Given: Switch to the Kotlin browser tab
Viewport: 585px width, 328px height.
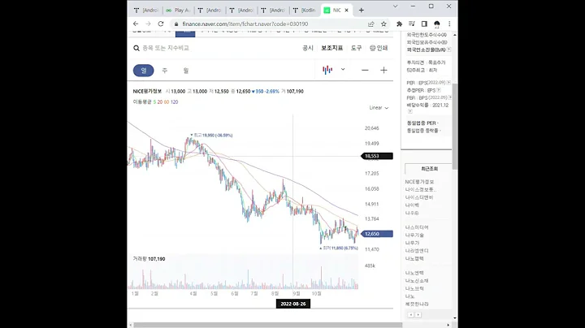Looking at the screenshot, I should click(x=305, y=11).
